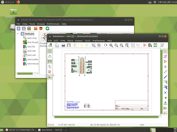The height and width of the screenshot is (132, 177).
Task: Switch to KiCad 5.0.2 taskbar button
Action: [x=21, y=130]
